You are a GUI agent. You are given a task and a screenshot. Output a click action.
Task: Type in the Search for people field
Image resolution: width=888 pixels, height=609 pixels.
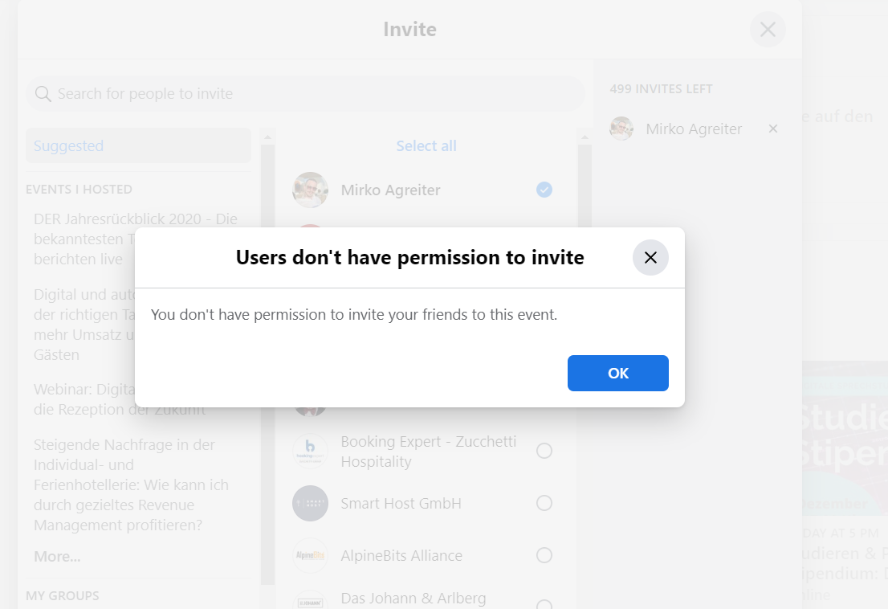pos(313,94)
